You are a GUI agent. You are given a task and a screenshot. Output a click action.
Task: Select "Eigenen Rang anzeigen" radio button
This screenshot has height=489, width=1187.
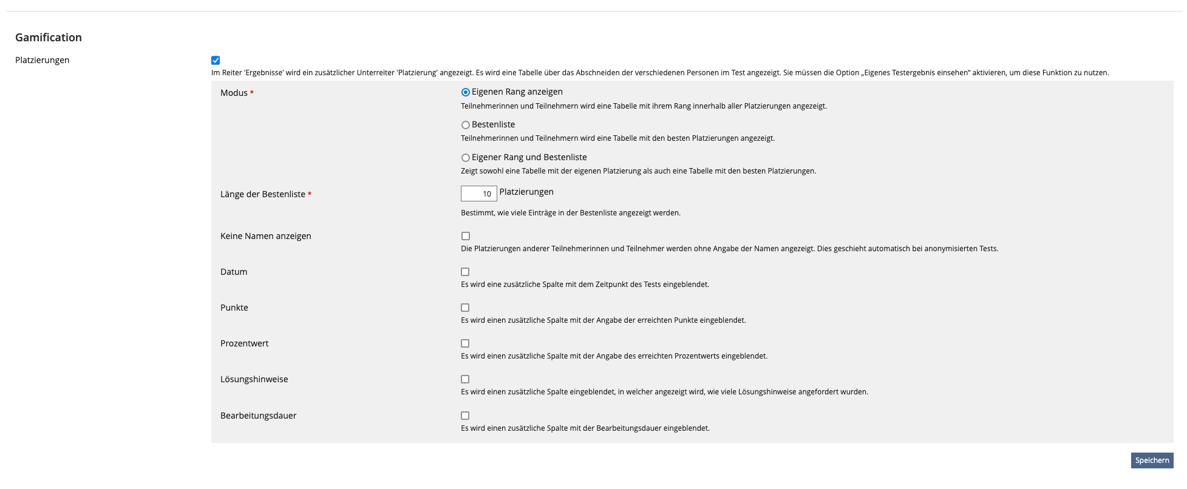[465, 92]
